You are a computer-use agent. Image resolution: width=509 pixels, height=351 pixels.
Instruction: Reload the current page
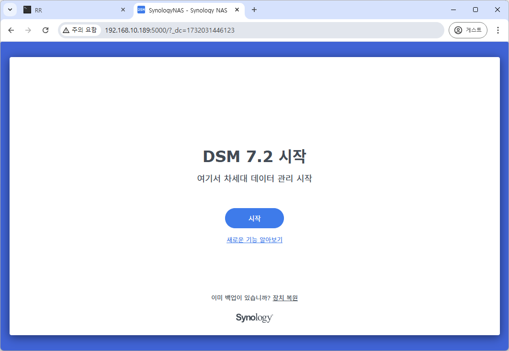(x=45, y=30)
